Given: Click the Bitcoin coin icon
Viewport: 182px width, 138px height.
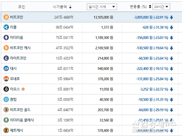Looking at the screenshot, I should 6,17.
